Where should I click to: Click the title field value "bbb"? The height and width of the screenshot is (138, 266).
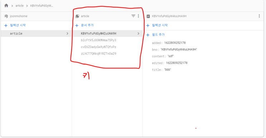(x=168, y=70)
